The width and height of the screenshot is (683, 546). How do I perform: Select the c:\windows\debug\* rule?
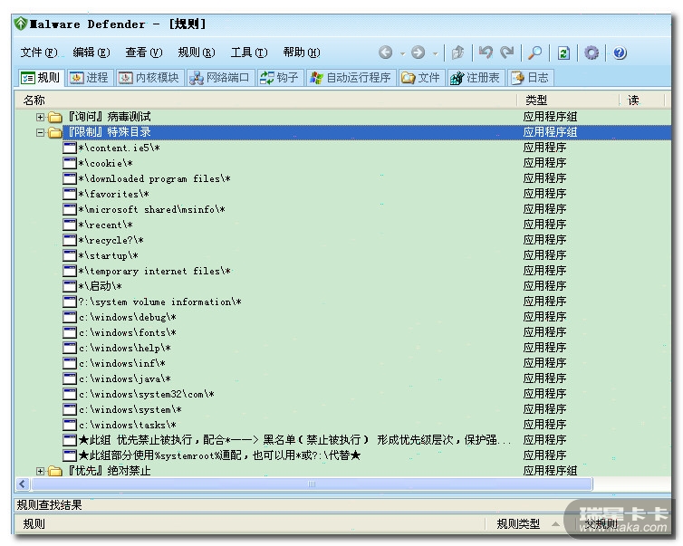127,318
